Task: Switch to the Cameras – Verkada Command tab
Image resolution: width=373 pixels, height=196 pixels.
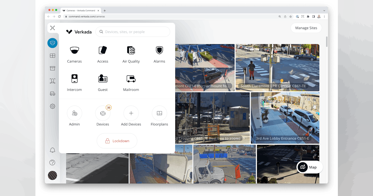Action: pyautogui.click(x=80, y=10)
